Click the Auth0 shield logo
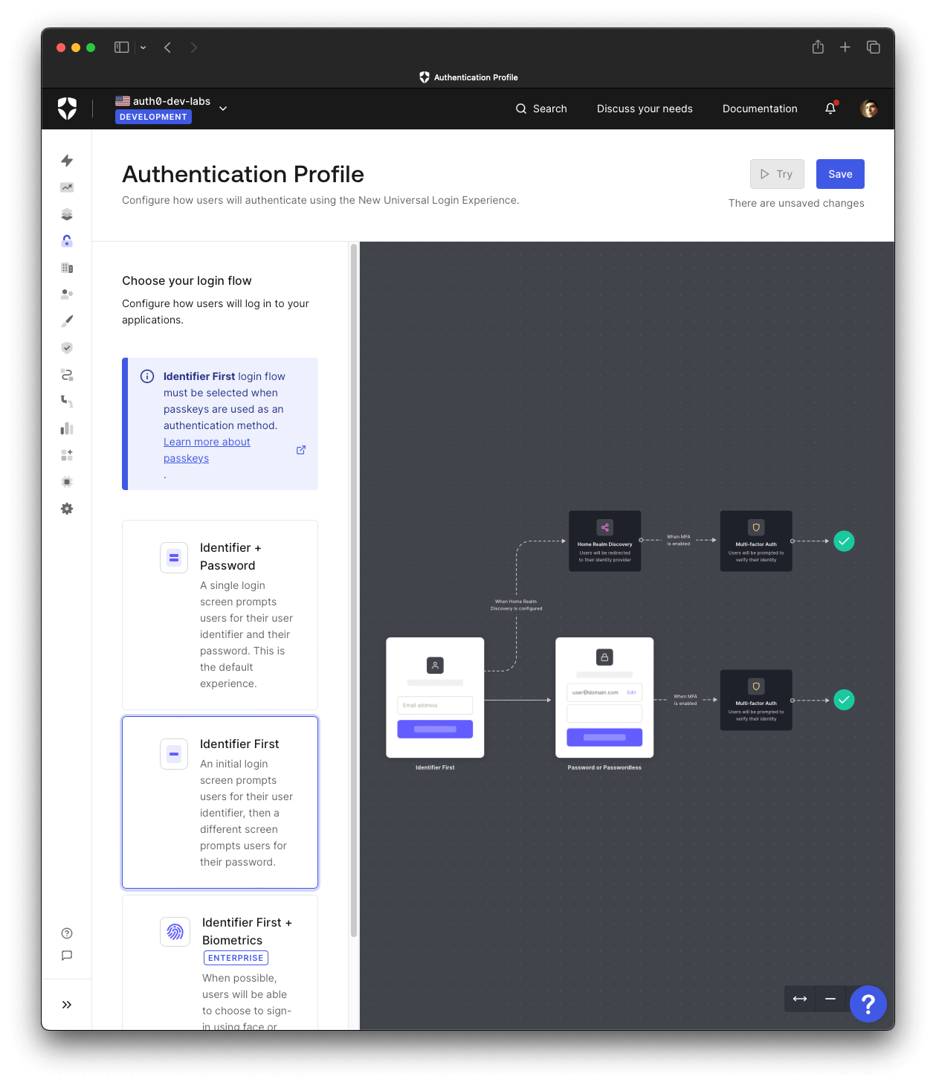Viewport: 936px width, 1085px height. coord(67,108)
